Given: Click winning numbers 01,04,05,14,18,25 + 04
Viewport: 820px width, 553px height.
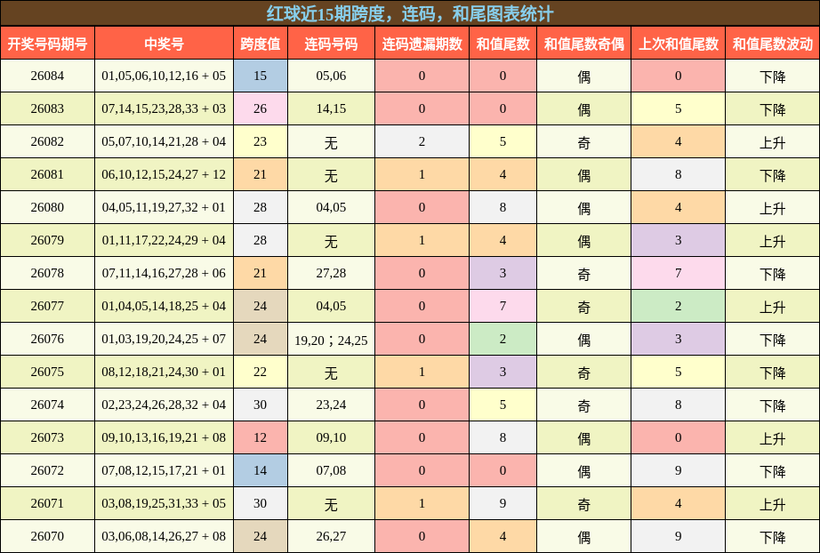Looking at the screenshot, I should (x=164, y=307).
